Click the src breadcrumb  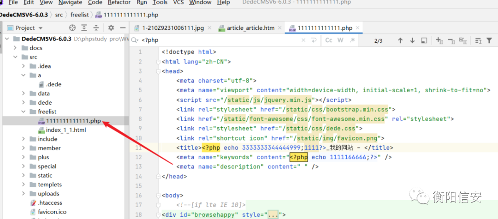[x=59, y=15]
